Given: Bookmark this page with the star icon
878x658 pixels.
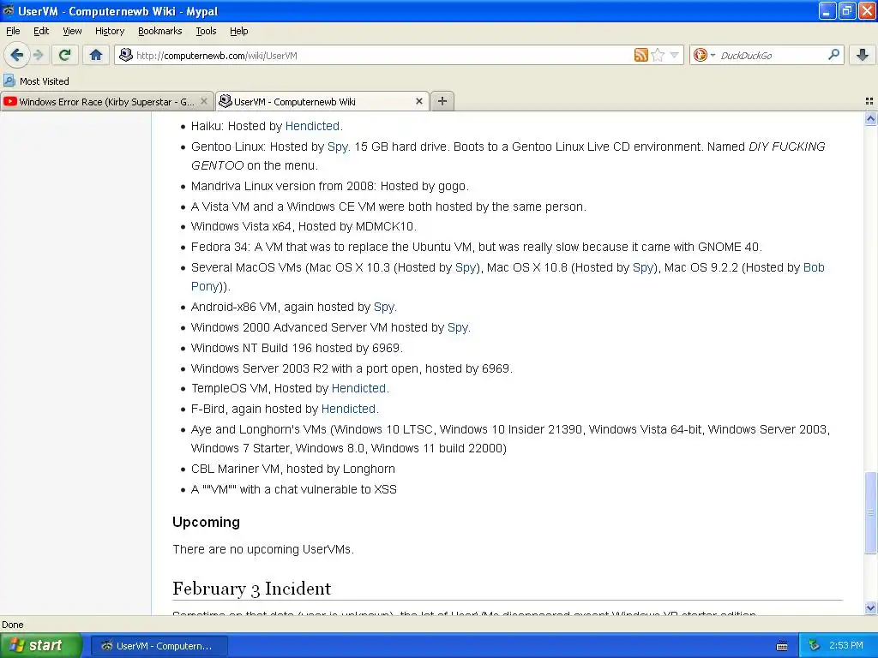Looking at the screenshot, I should coord(658,55).
